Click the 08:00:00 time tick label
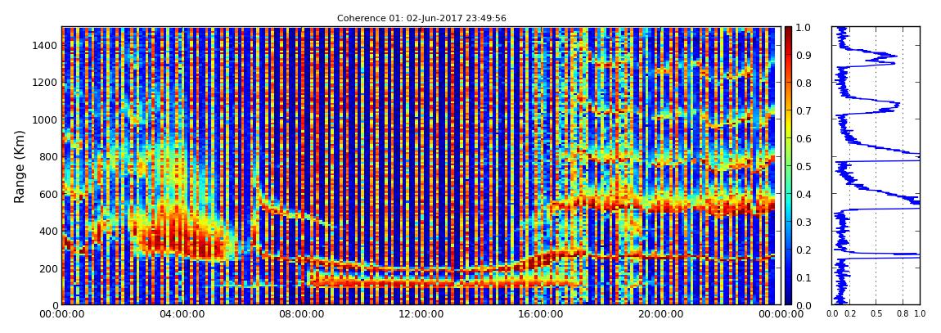This screenshot has width=941, height=333. pos(299,314)
